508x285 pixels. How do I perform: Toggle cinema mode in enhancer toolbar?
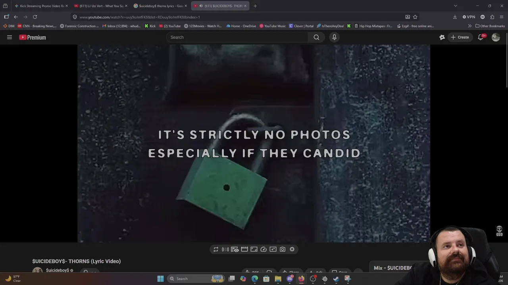(254, 249)
